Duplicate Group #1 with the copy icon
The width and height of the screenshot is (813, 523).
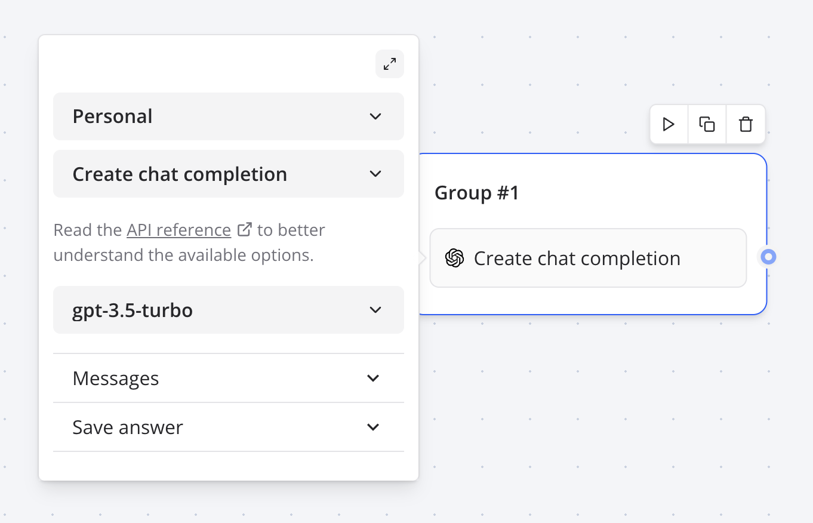707,124
